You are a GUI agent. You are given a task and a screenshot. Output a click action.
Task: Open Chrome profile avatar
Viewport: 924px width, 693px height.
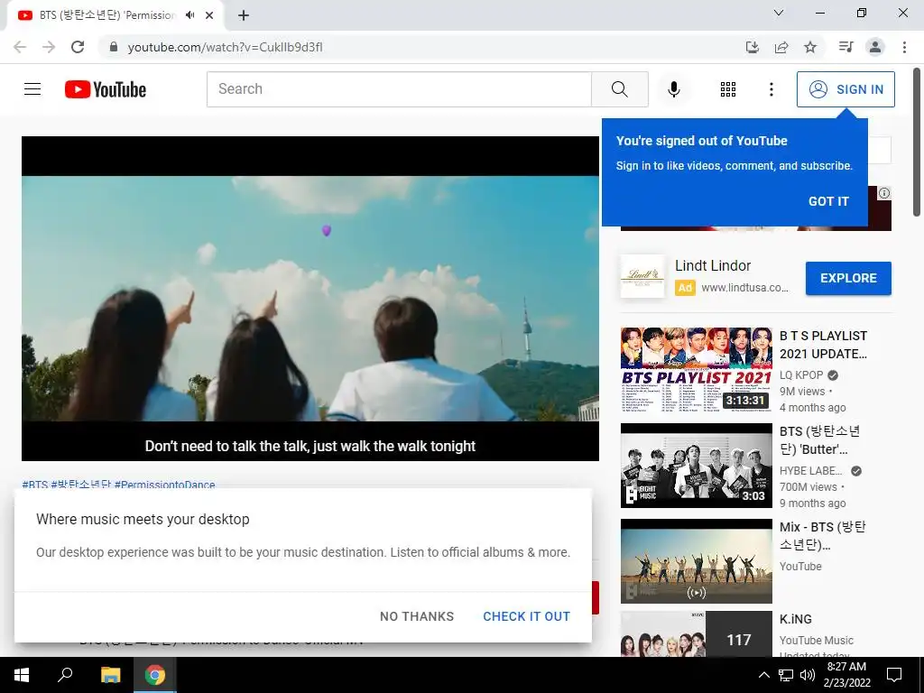click(875, 47)
